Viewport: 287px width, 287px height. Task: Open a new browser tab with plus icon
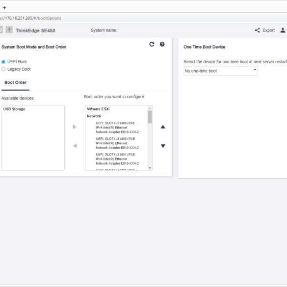4,8
